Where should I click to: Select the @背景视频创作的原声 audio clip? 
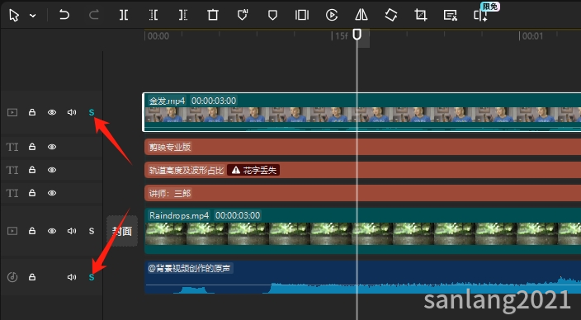coord(362,277)
